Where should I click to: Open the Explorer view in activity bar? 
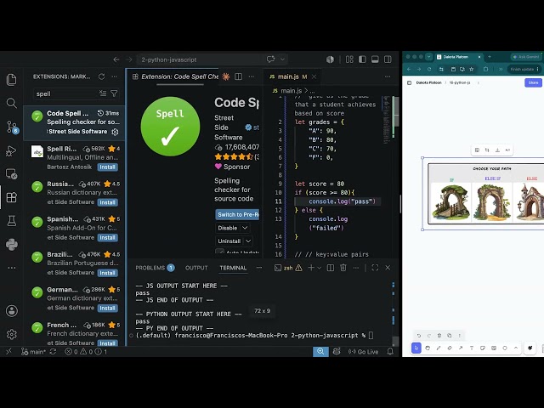point(11,80)
